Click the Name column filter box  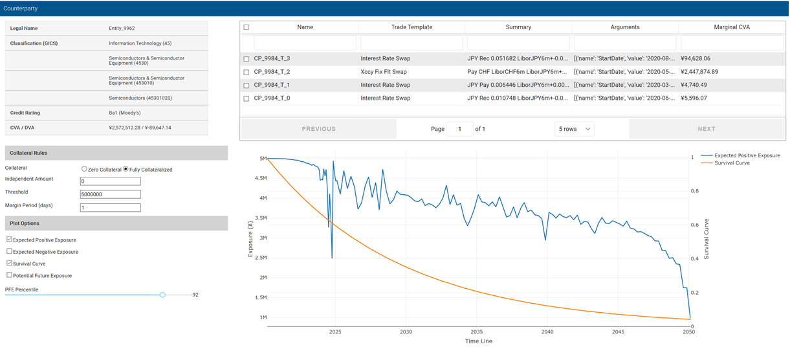click(305, 43)
